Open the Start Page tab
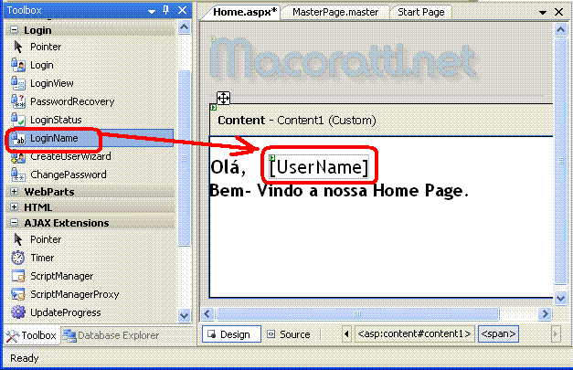This screenshot has height=370, width=573. coord(419,13)
